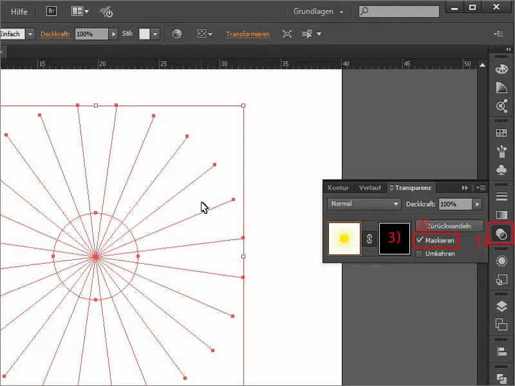Click vertical scrollbar up arrow
The height and width of the screenshot is (386, 515).
tap(482, 65)
